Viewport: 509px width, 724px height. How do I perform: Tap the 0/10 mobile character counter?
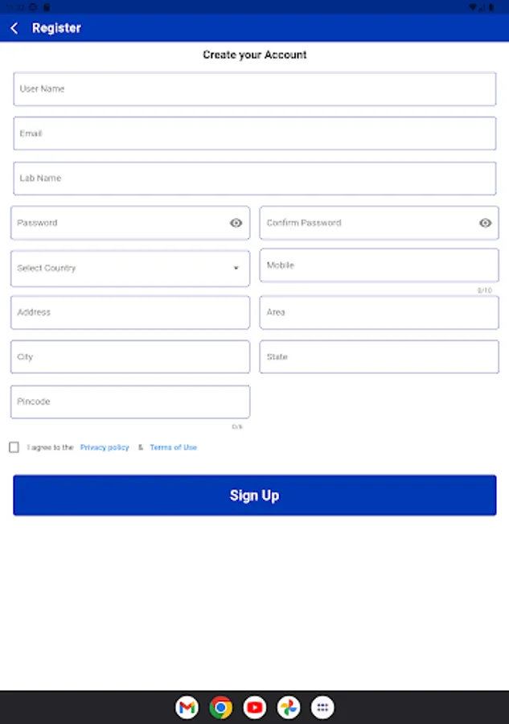(486, 287)
